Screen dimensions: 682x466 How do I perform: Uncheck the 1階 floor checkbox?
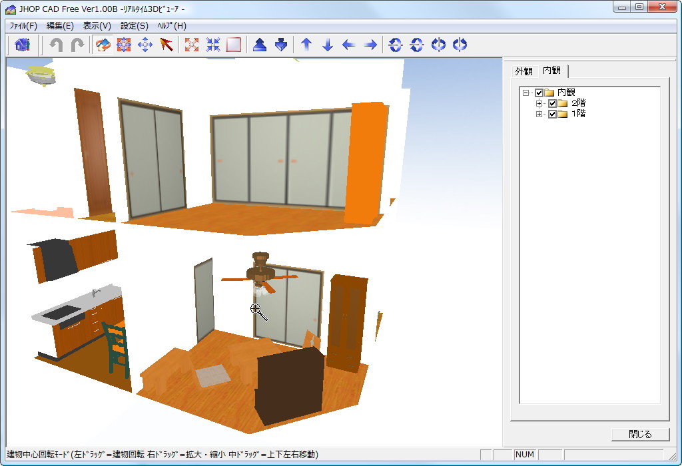pyautogui.click(x=552, y=115)
